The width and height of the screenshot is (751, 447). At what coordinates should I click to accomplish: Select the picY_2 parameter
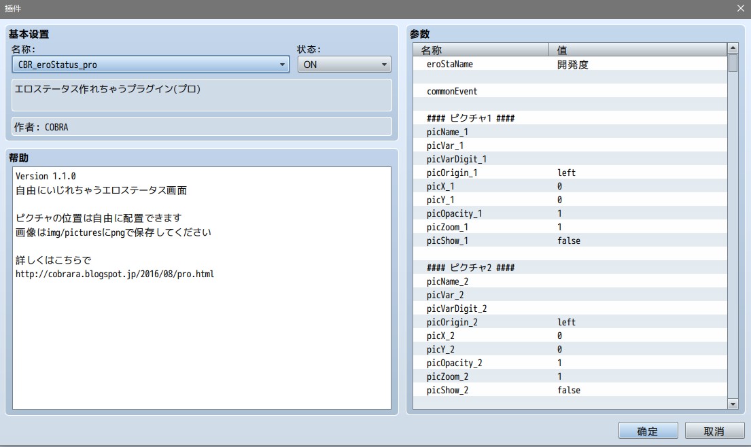570,349
